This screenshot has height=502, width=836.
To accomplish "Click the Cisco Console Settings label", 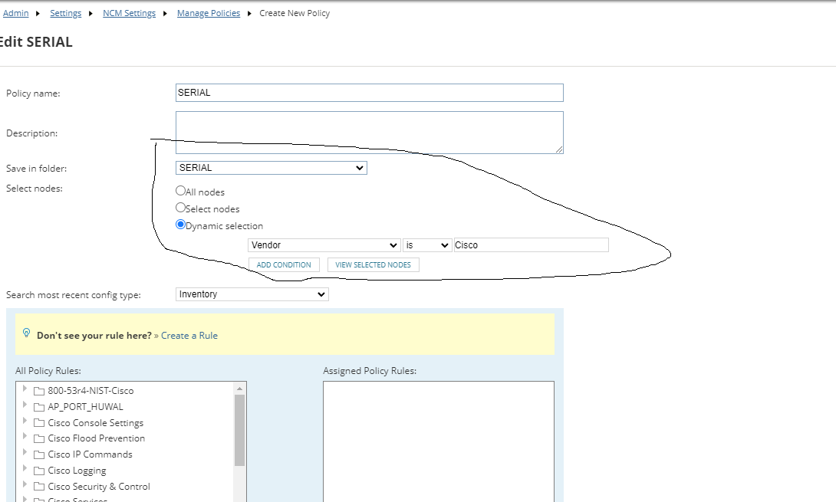I will pyautogui.click(x=95, y=422).
